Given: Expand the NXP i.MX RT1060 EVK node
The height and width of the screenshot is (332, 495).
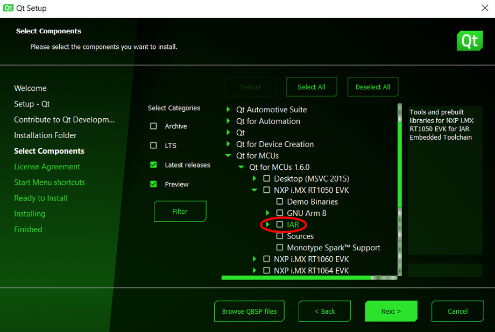Looking at the screenshot, I should coord(255,259).
